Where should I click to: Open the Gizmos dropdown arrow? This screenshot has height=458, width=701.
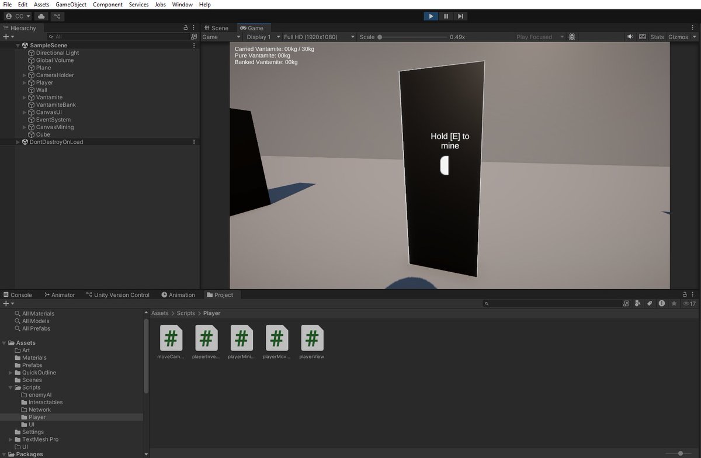pyautogui.click(x=695, y=37)
